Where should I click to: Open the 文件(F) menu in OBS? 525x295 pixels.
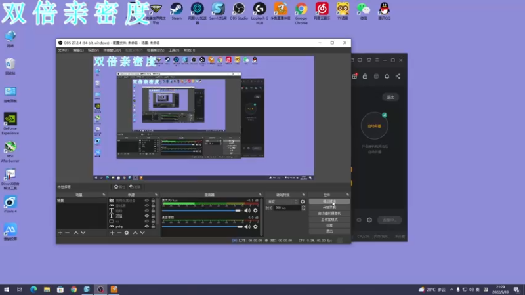[x=63, y=50]
